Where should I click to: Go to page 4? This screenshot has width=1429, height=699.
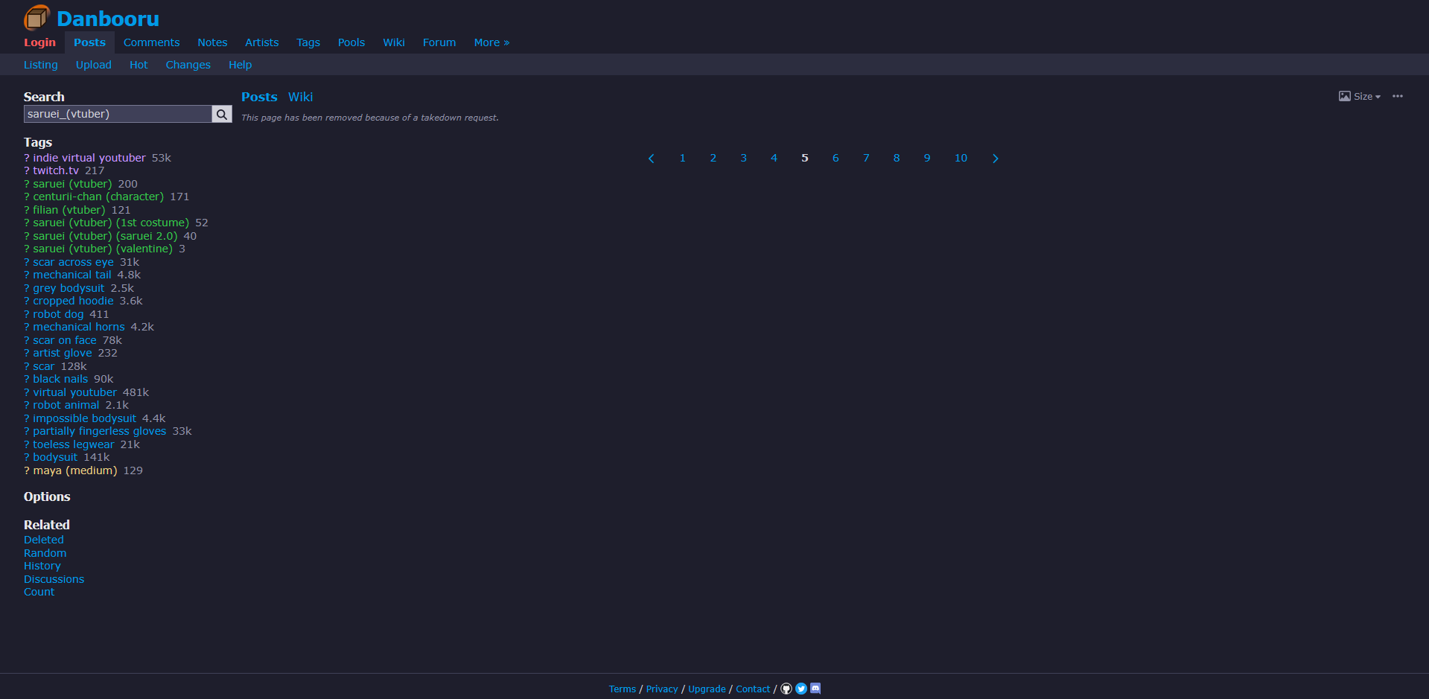click(774, 158)
